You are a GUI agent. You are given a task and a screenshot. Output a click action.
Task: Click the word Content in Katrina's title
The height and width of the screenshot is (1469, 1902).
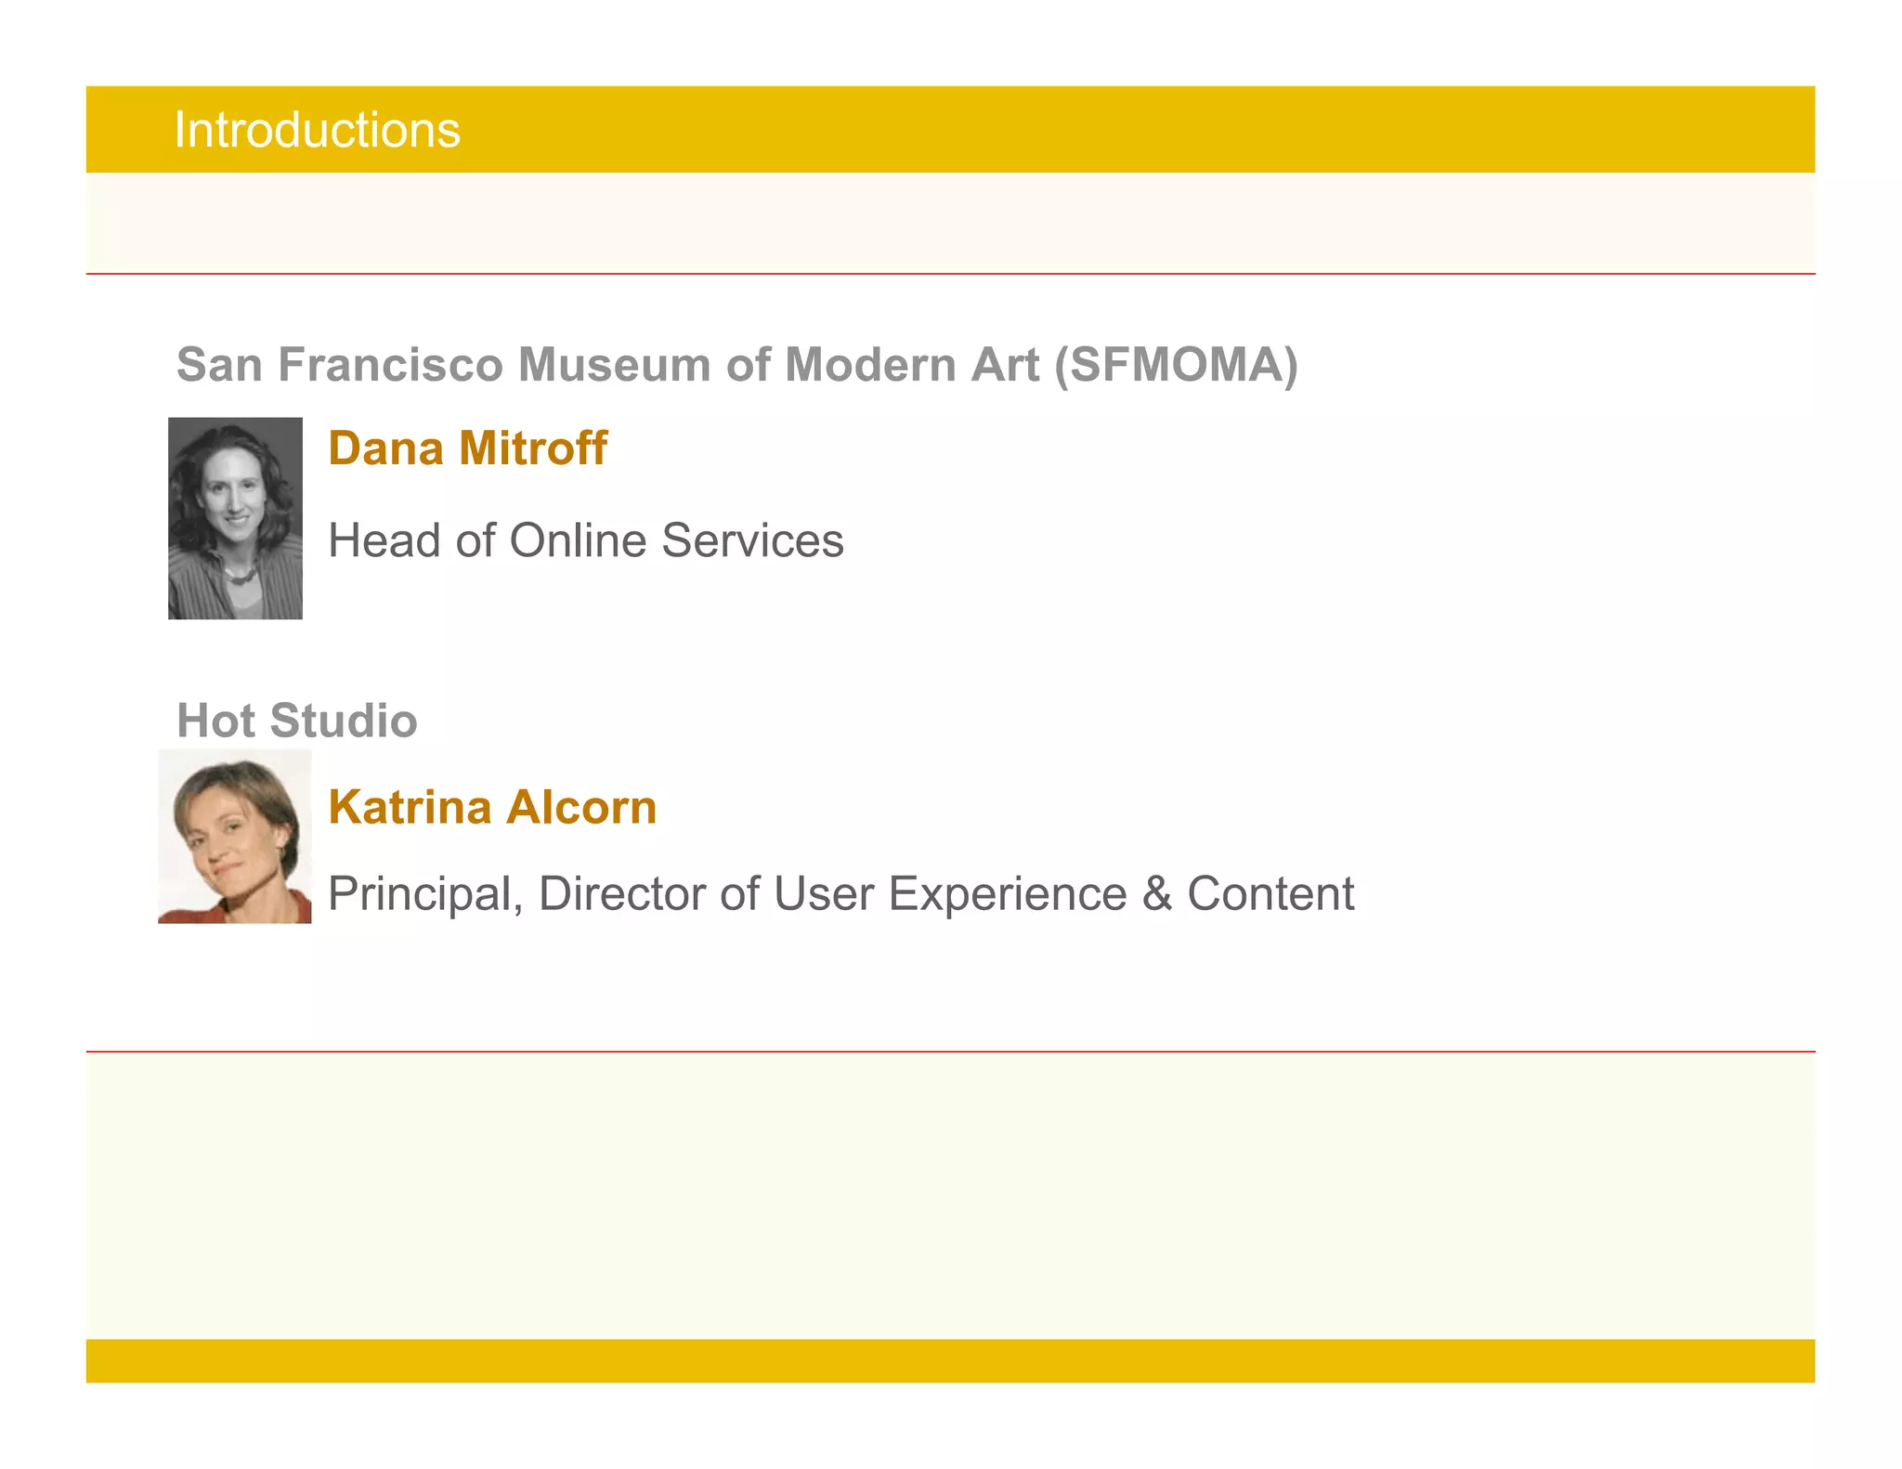click(1270, 894)
